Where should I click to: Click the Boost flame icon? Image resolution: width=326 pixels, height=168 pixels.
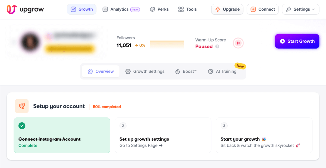click(x=177, y=71)
